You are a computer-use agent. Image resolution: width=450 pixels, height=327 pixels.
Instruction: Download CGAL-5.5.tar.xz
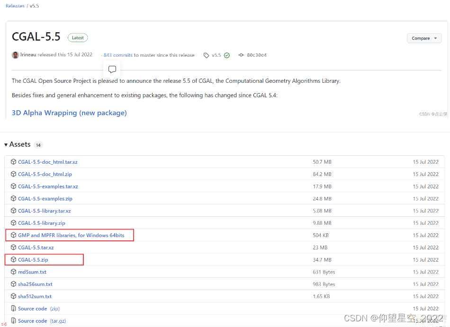[x=36, y=247]
